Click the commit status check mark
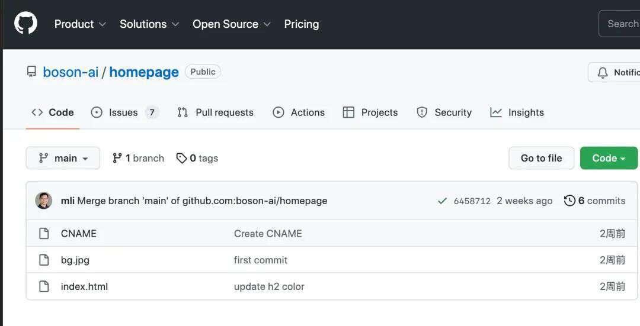The width and height of the screenshot is (640, 326). point(442,201)
